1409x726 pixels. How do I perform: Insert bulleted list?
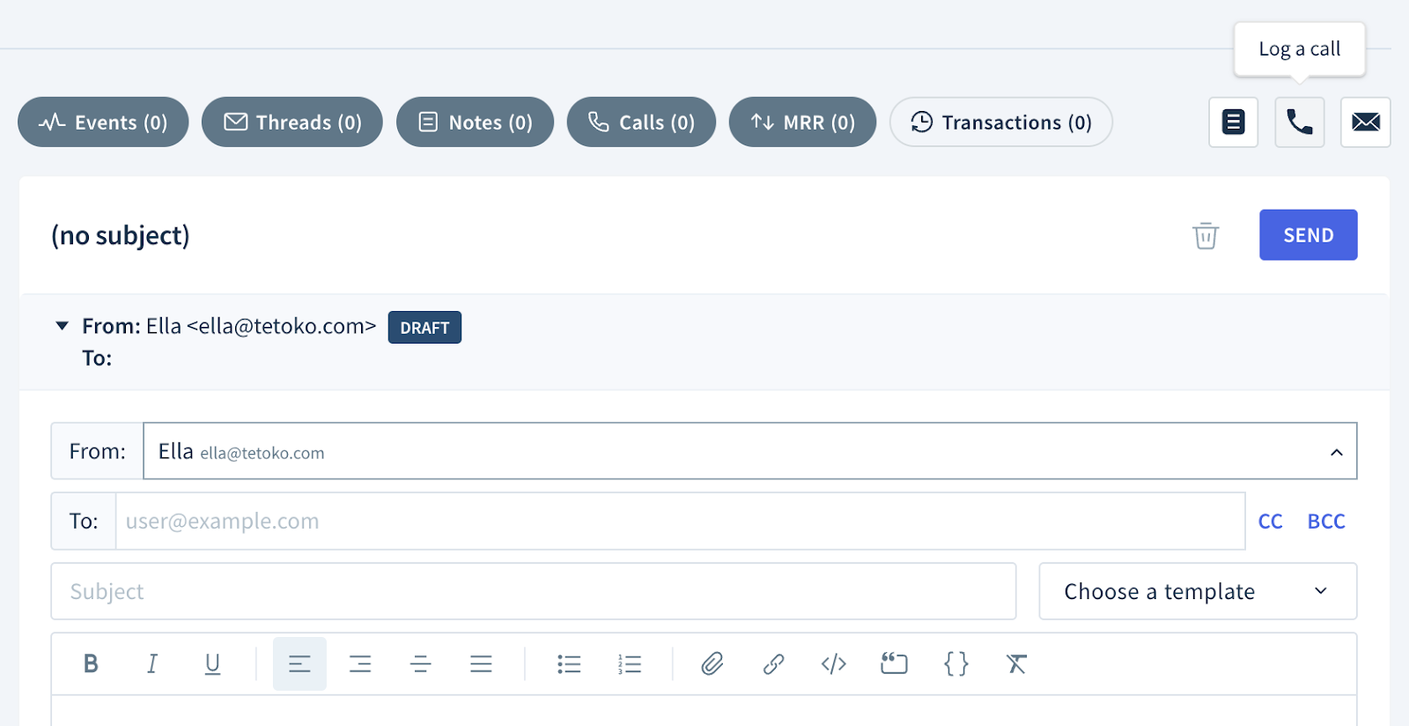(x=569, y=663)
